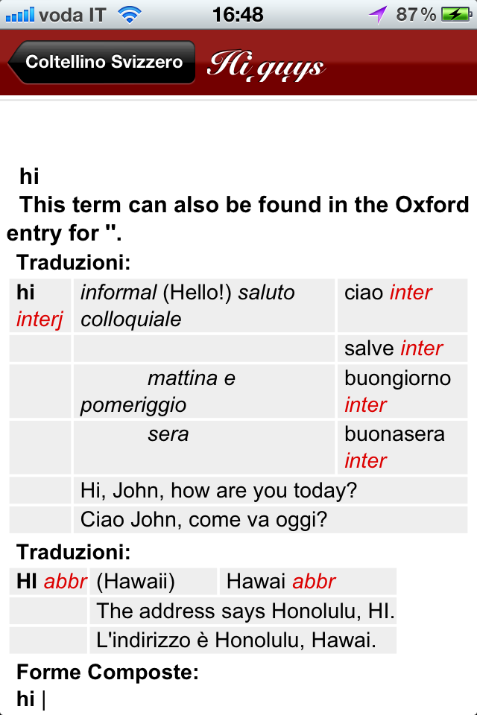
Task: Tap the "HI abbr" entry cell
Action: [51, 581]
